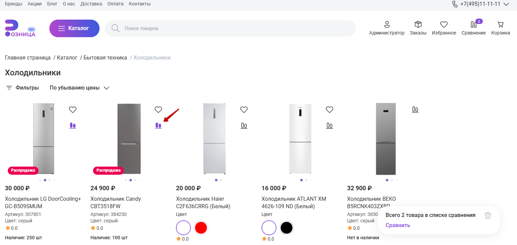Select white color swatch for Haier fridge

(183, 228)
